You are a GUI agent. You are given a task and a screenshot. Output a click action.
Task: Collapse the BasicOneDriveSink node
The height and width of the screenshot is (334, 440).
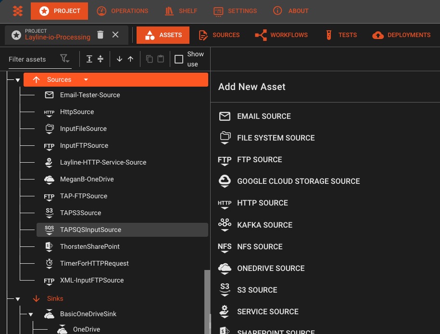pos(31,314)
